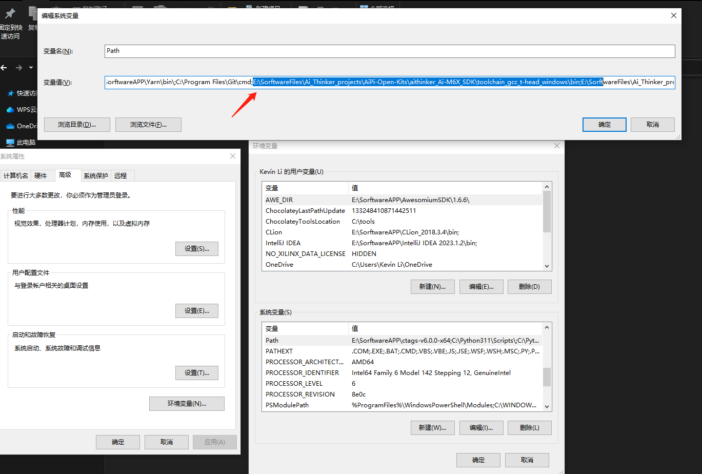Click 删除(L) for system variables

click(530, 427)
